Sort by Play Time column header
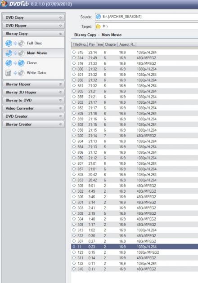Image resolution: width=198 pixels, height=283 pixels. [x=96, y=44]
